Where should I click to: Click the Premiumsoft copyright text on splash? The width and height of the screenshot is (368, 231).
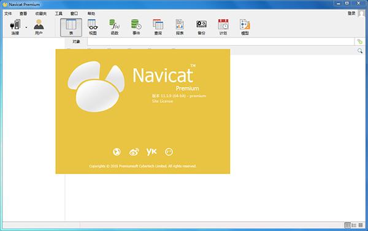coord(142,166)
